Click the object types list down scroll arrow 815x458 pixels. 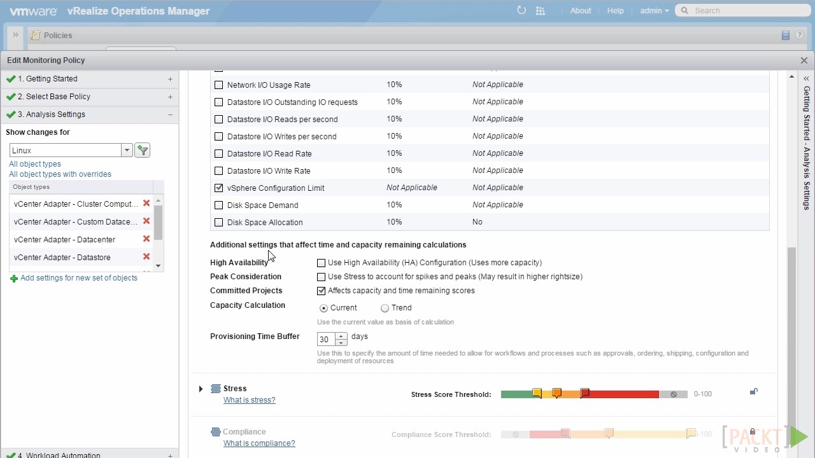point(159,266)
